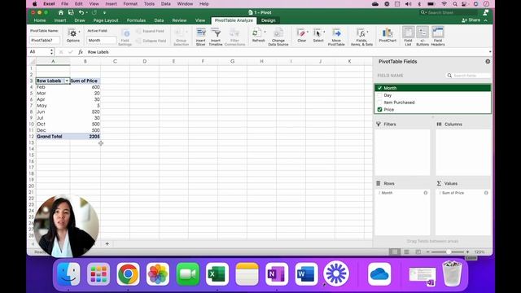This screenshot has height=293, width=521.
Task: Click Move PivotTable icon
Action: [336, 37]
